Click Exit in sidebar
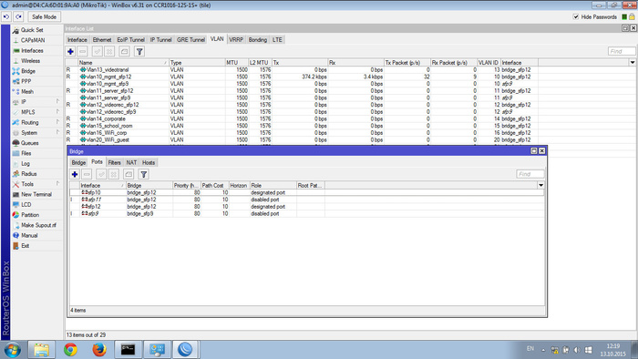Image resolution: width=638 pixels, height=359 pixels. (26, 246)
